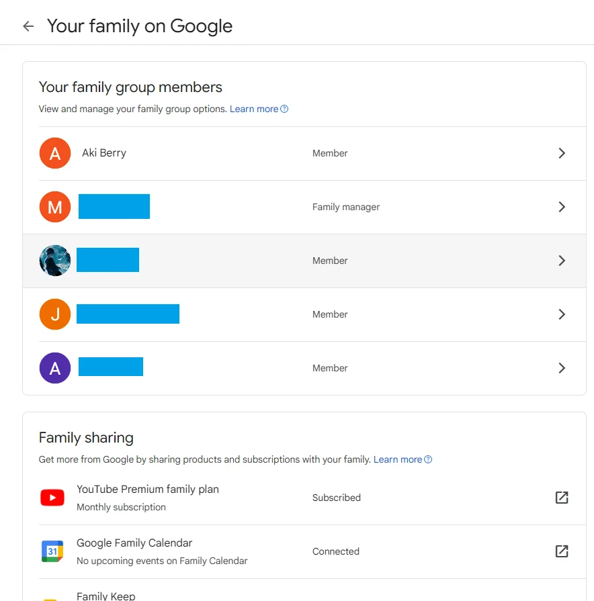
Task: Click the help icon beside family group Learn more
Action: pos(284,109)
